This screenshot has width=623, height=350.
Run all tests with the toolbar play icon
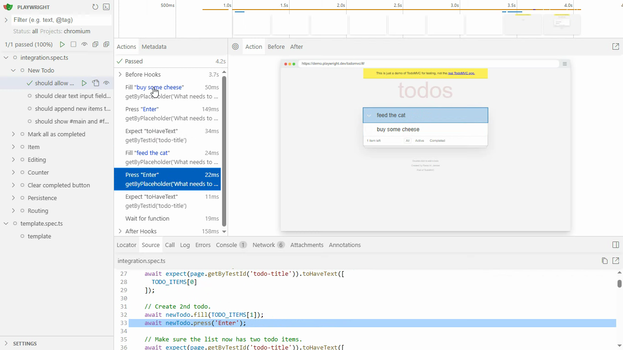click(62, 44)
